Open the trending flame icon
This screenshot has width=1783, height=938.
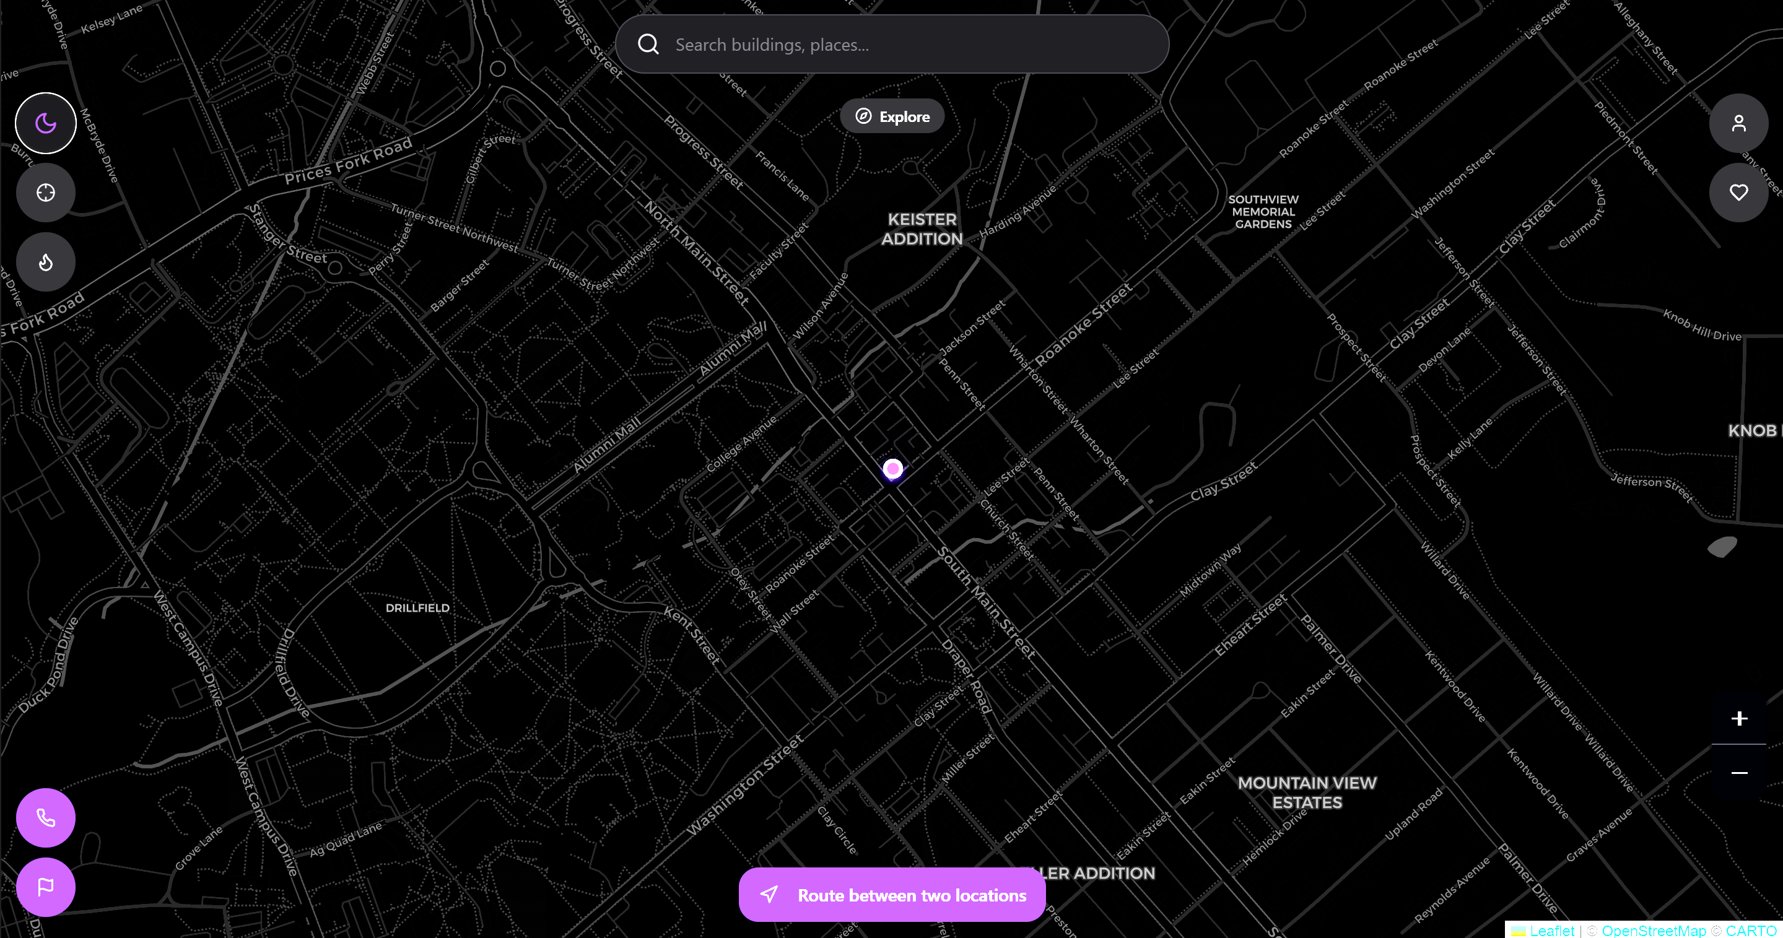coord(46,262)
